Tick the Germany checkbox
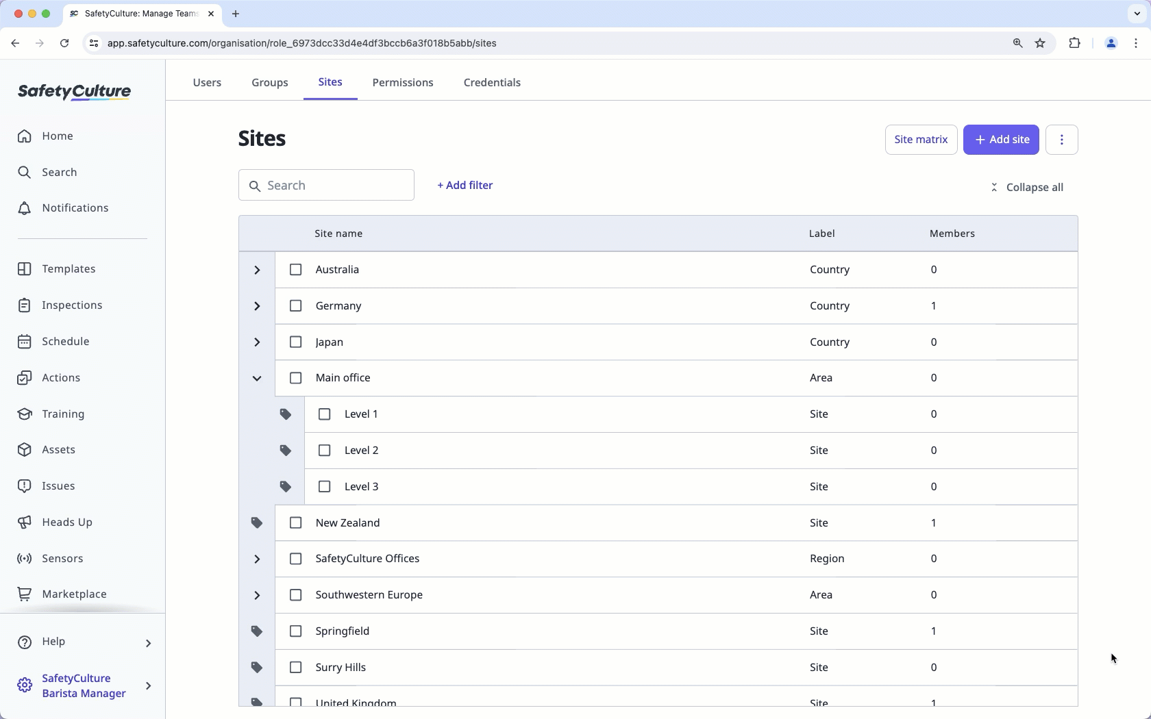The height and width of the screenshot is (719, 1151). coord(295,306)
